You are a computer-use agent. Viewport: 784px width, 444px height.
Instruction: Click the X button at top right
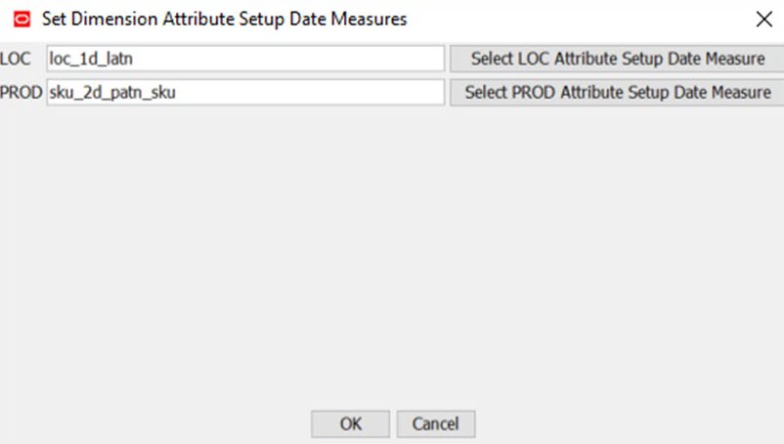[x=763, y=19]
